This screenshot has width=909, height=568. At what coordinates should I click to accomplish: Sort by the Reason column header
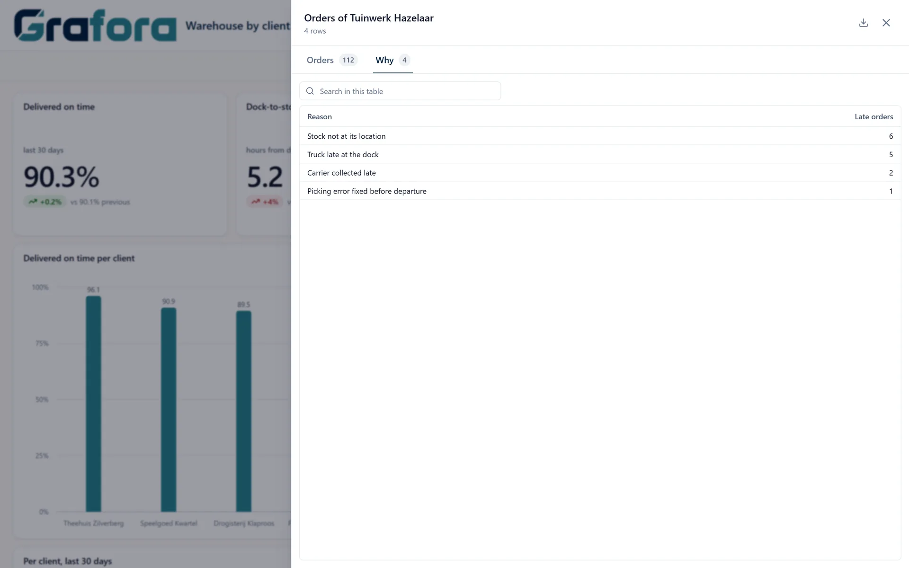click(320, 116)
